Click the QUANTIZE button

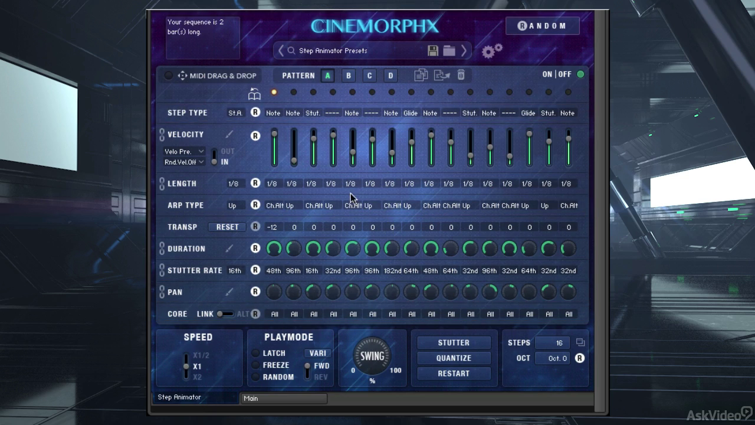(454, 358)
